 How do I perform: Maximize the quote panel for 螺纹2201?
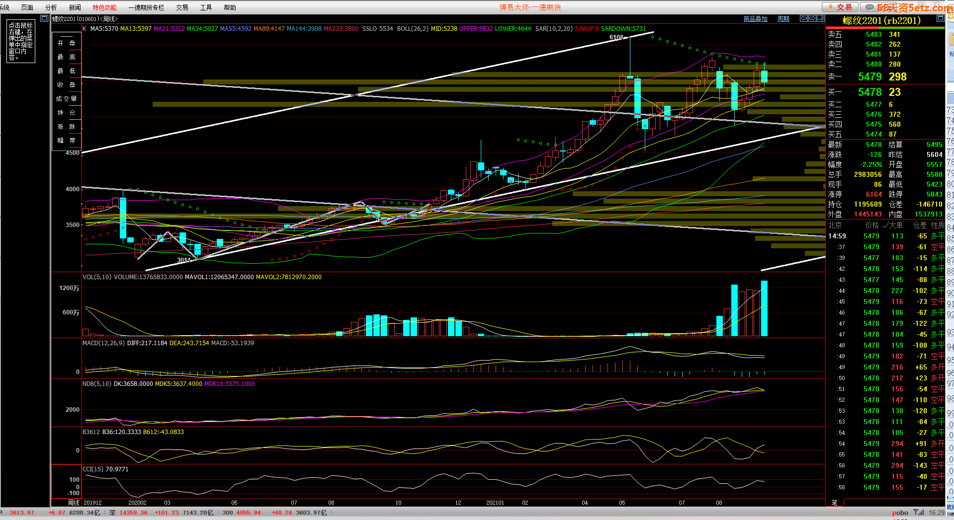940,18
